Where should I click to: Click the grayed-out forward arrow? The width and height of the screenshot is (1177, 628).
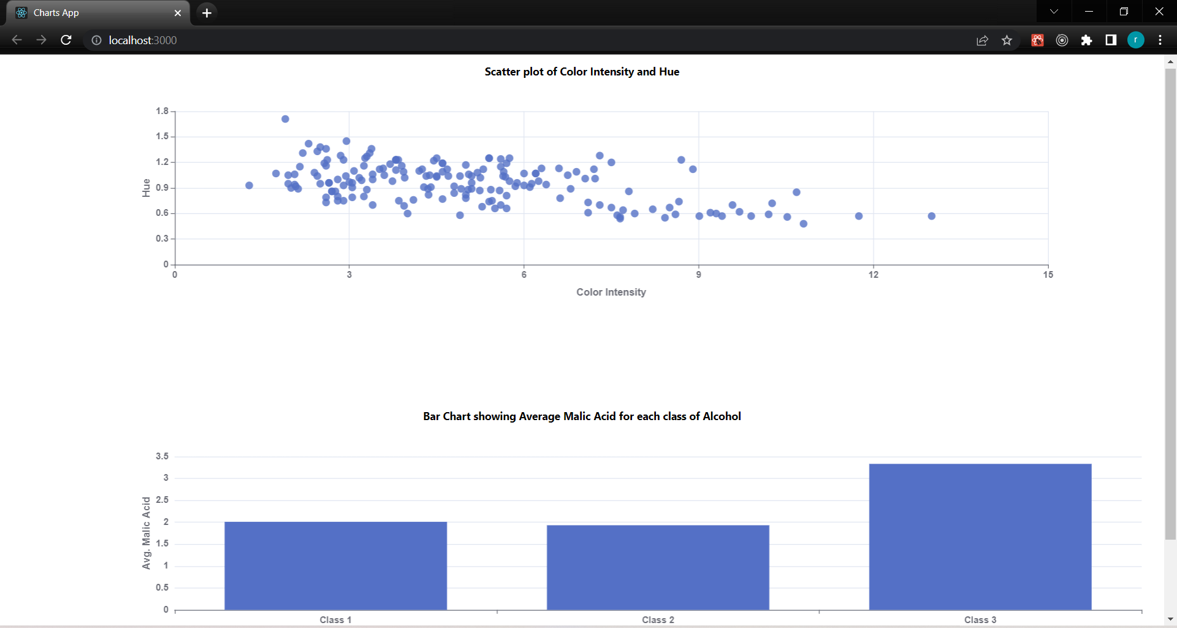point(41,40)
